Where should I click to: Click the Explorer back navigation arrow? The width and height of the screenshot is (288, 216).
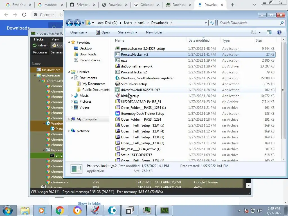[x=69, y=23]
